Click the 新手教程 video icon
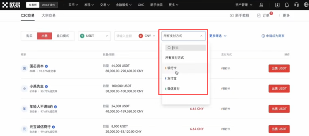The image size is (309, 136). 232,15
